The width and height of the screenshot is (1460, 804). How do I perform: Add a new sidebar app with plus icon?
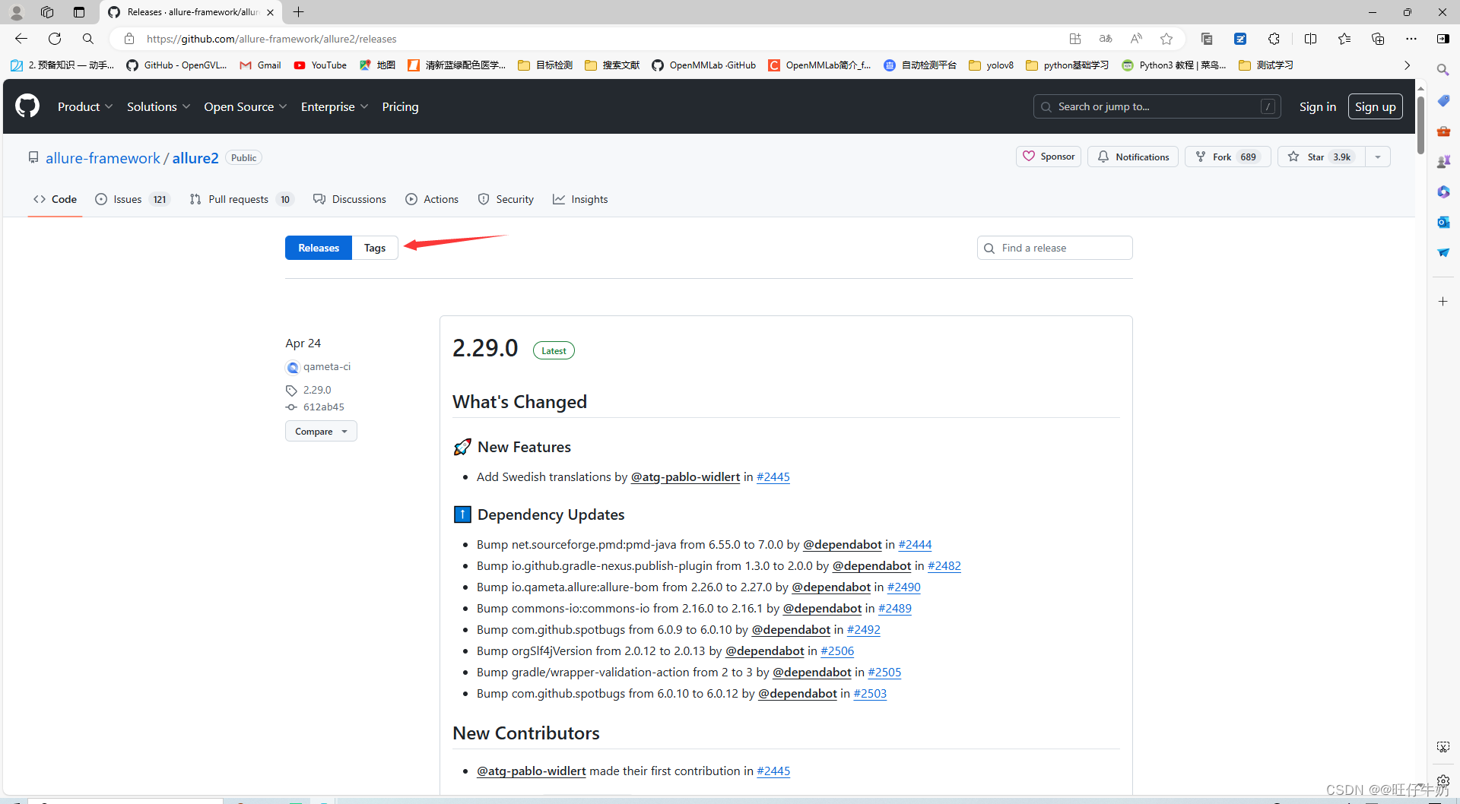coord(1443,302)
